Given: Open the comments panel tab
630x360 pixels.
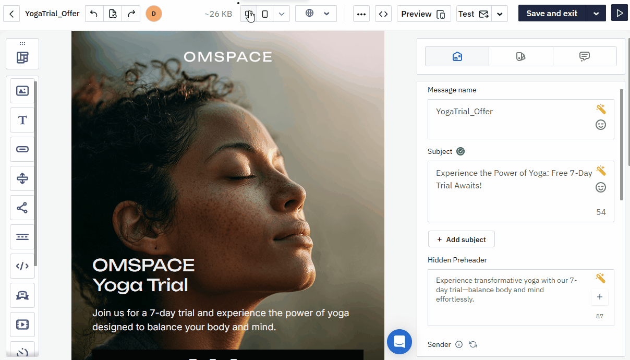Looking at the screenshot, I should click(585, 56).
